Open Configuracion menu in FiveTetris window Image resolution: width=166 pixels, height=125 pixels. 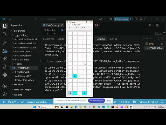point(76,25)
